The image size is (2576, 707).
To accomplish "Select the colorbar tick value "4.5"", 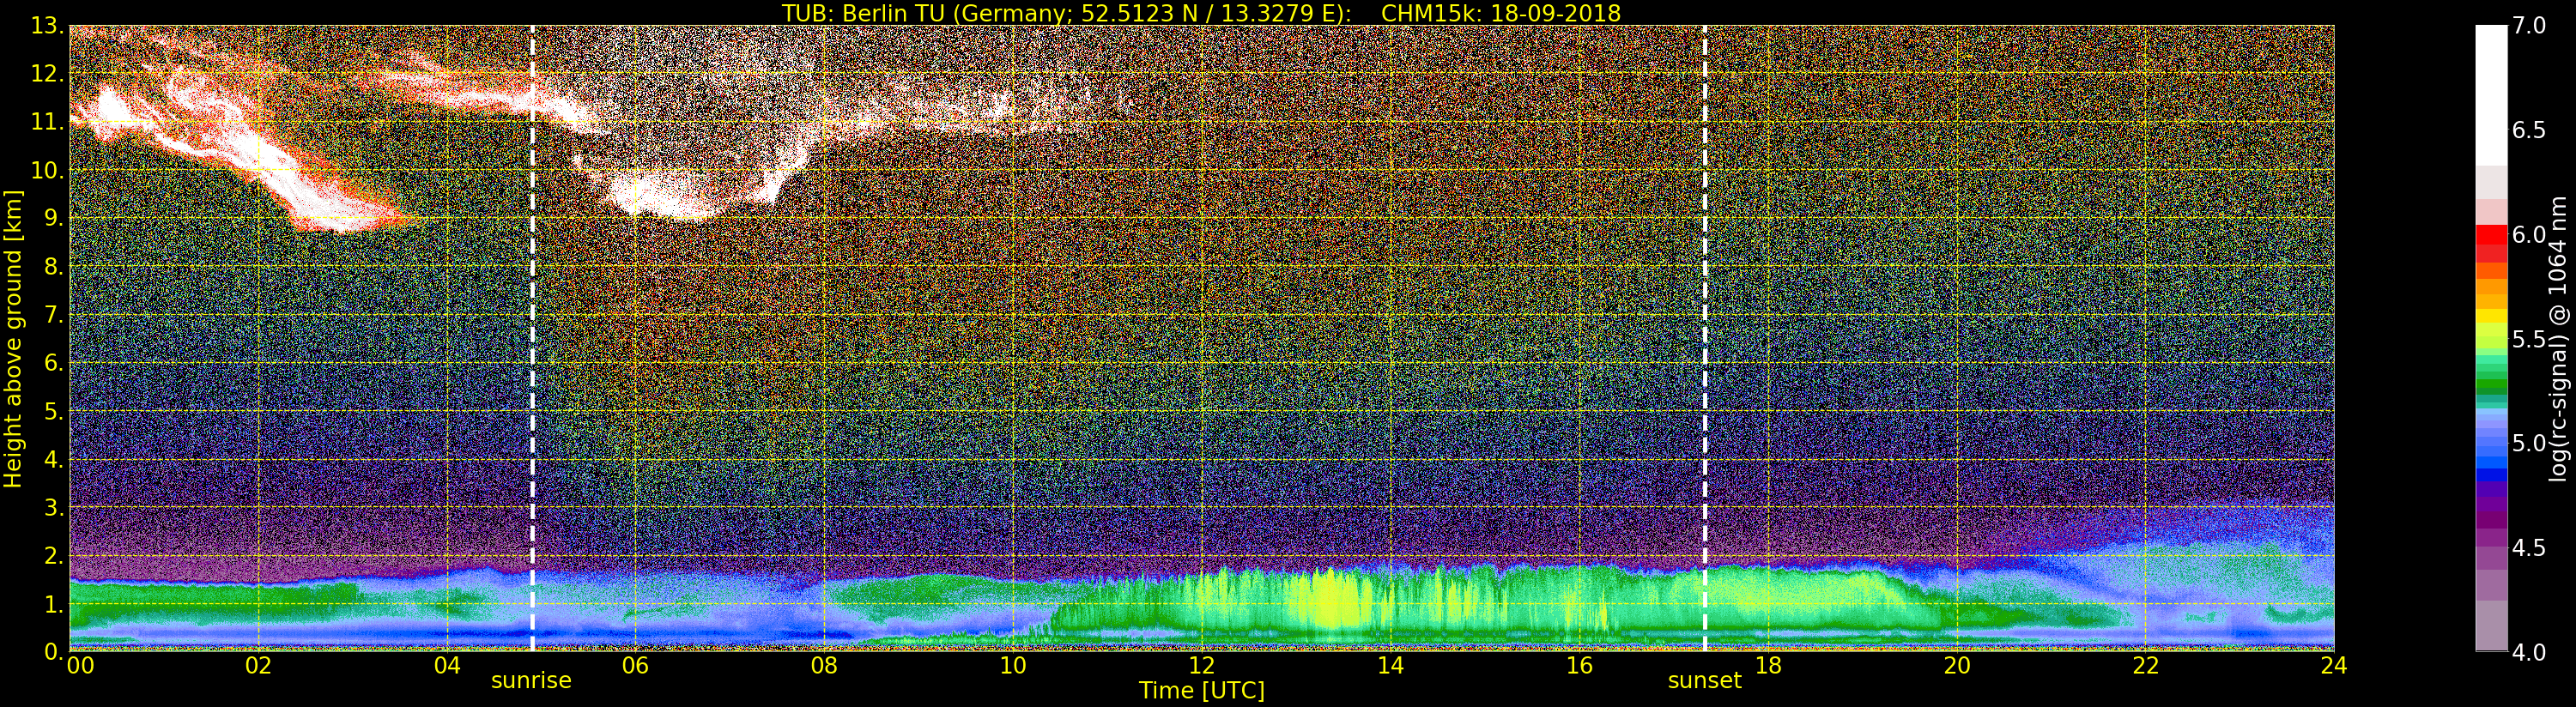I will coord(2528,548).
